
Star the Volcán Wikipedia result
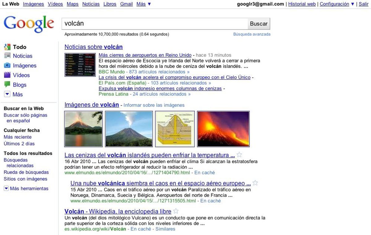coord(176,211)
